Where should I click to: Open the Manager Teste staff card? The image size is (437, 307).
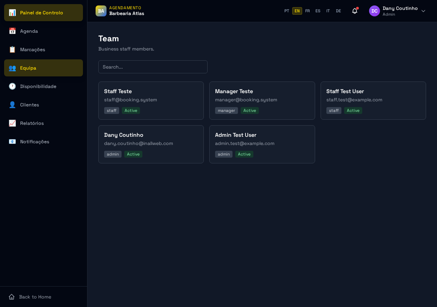point(262,101)
